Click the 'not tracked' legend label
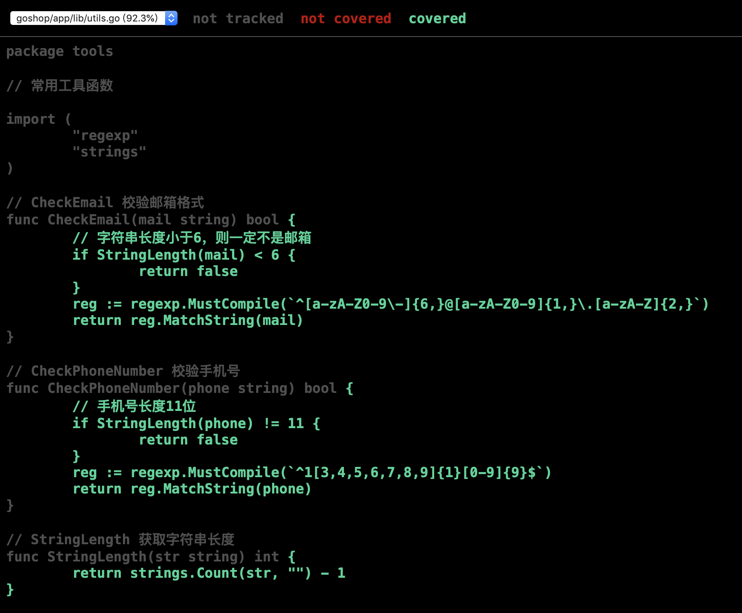 (238, 18)
